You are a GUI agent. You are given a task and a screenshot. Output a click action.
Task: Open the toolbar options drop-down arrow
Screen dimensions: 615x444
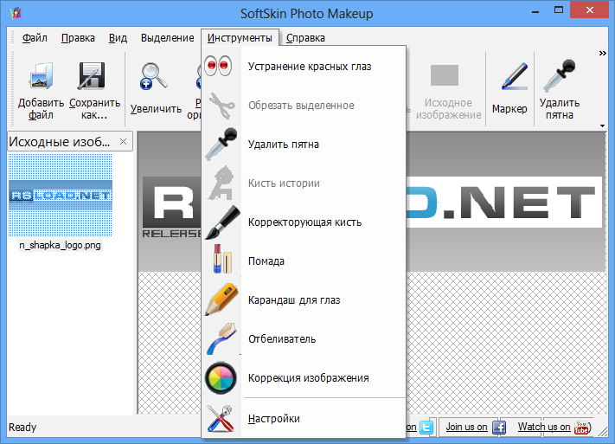[602, 125]
